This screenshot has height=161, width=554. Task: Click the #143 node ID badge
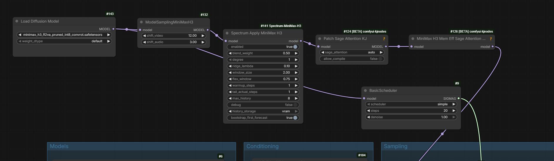click(110, 14)
